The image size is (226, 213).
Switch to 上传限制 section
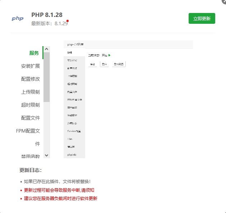tap(31, 92)
